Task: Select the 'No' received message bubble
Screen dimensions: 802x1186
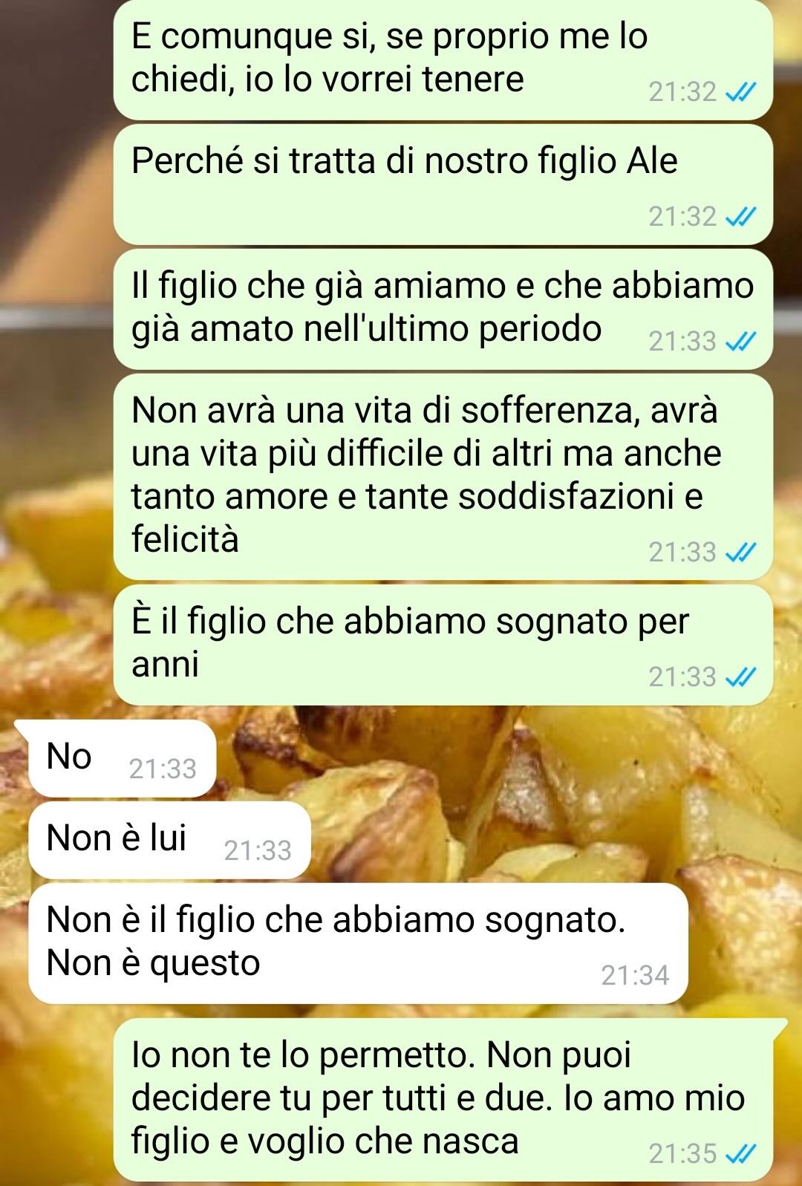Action: (123, 758)
